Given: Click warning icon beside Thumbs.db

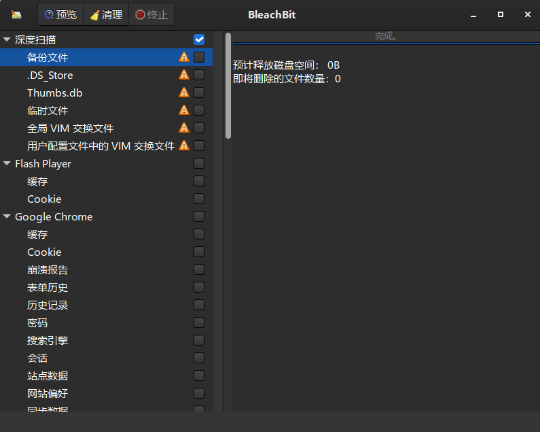Looking at the screenshot, I should tap(184, 93).
